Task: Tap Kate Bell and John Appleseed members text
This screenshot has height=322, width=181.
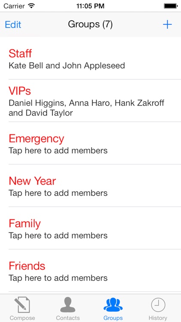Action: point(66,66)
